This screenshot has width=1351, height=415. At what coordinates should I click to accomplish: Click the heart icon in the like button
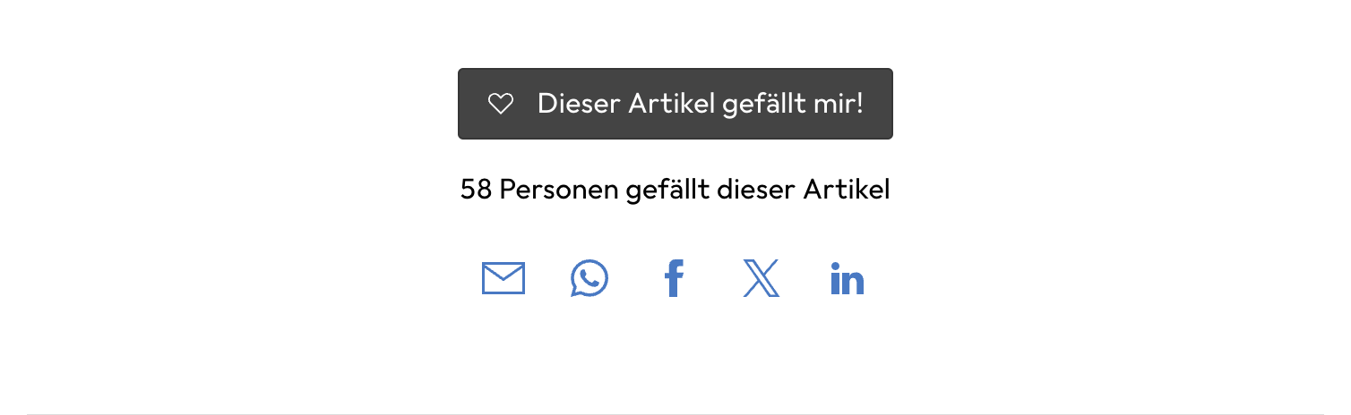click(500, 104)
